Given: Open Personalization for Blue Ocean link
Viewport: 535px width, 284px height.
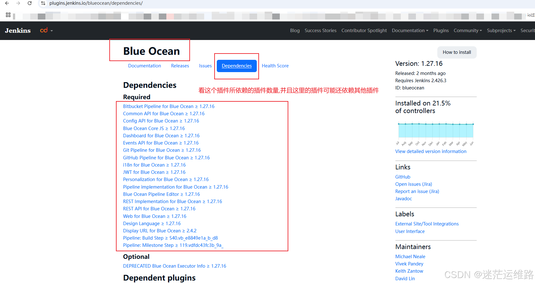Looking at the screenshot, I should [166, 179].
